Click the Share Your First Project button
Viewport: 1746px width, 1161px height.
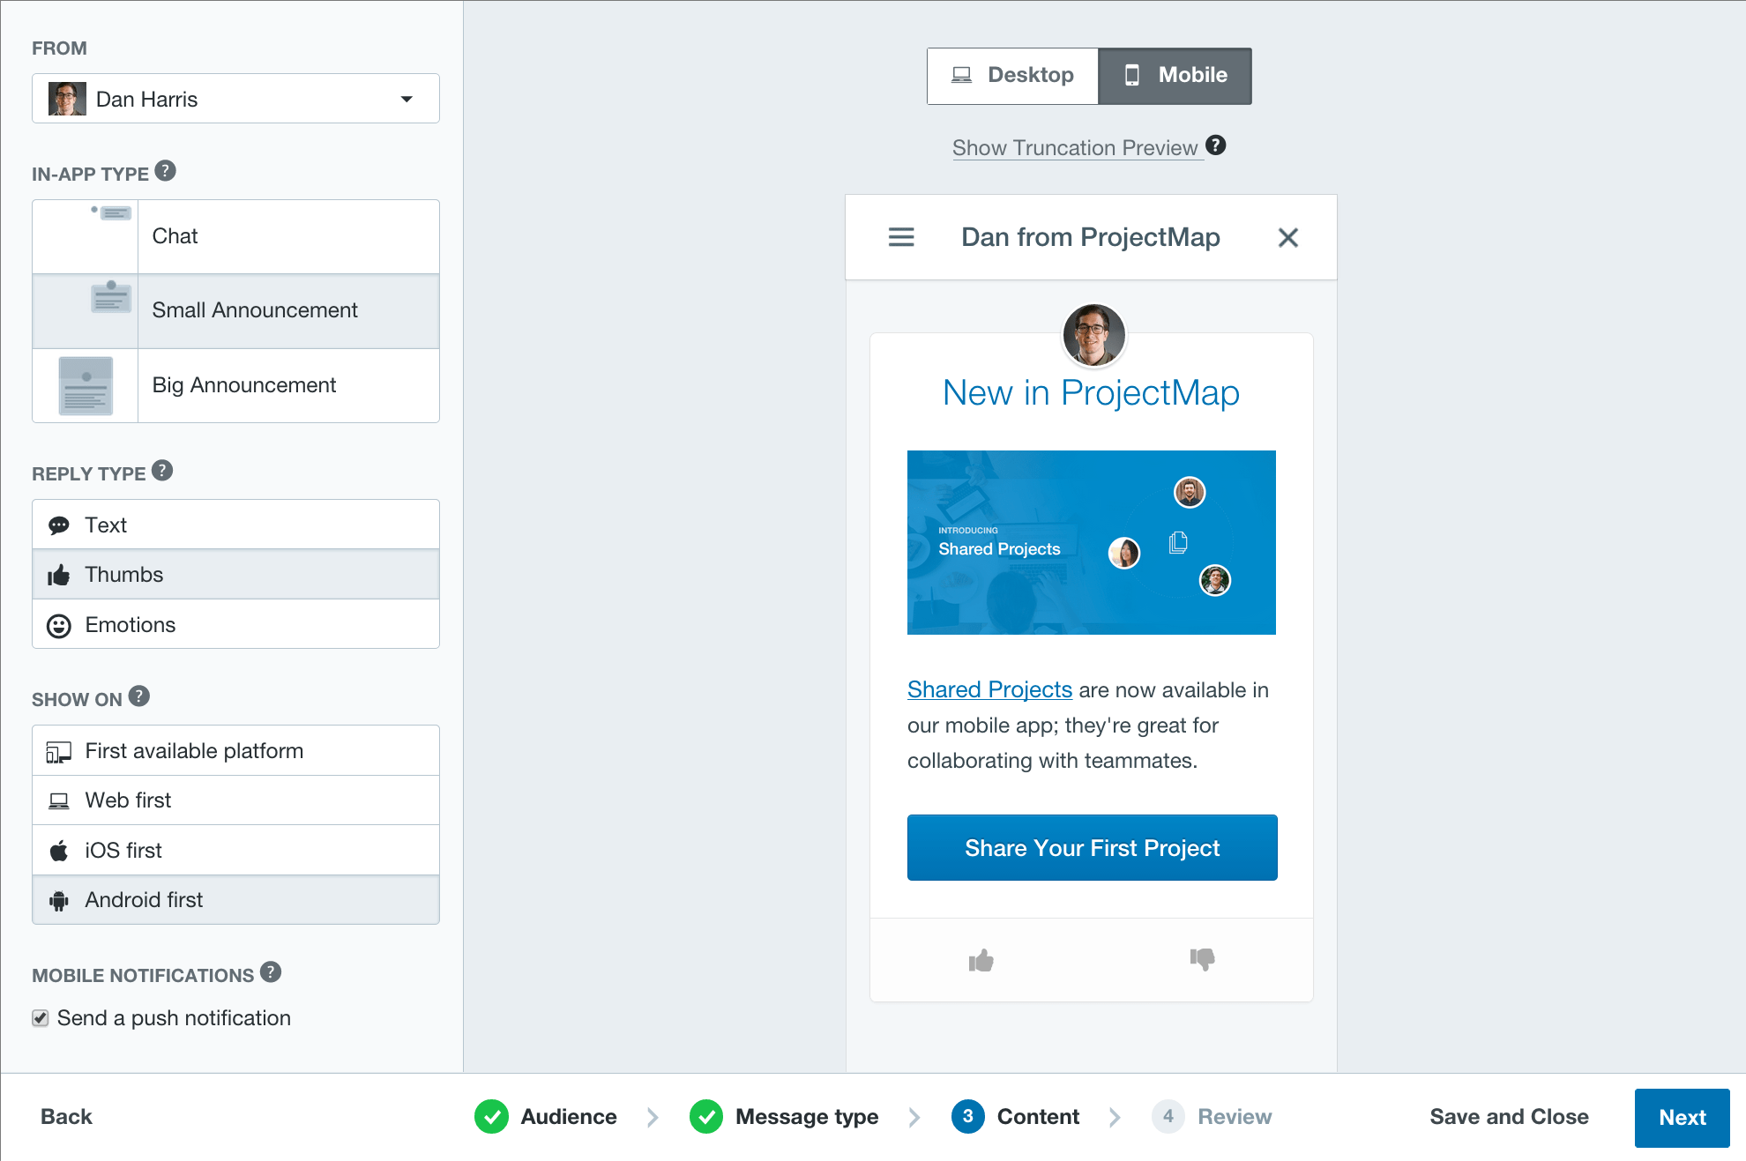[x=1092, y=849]
